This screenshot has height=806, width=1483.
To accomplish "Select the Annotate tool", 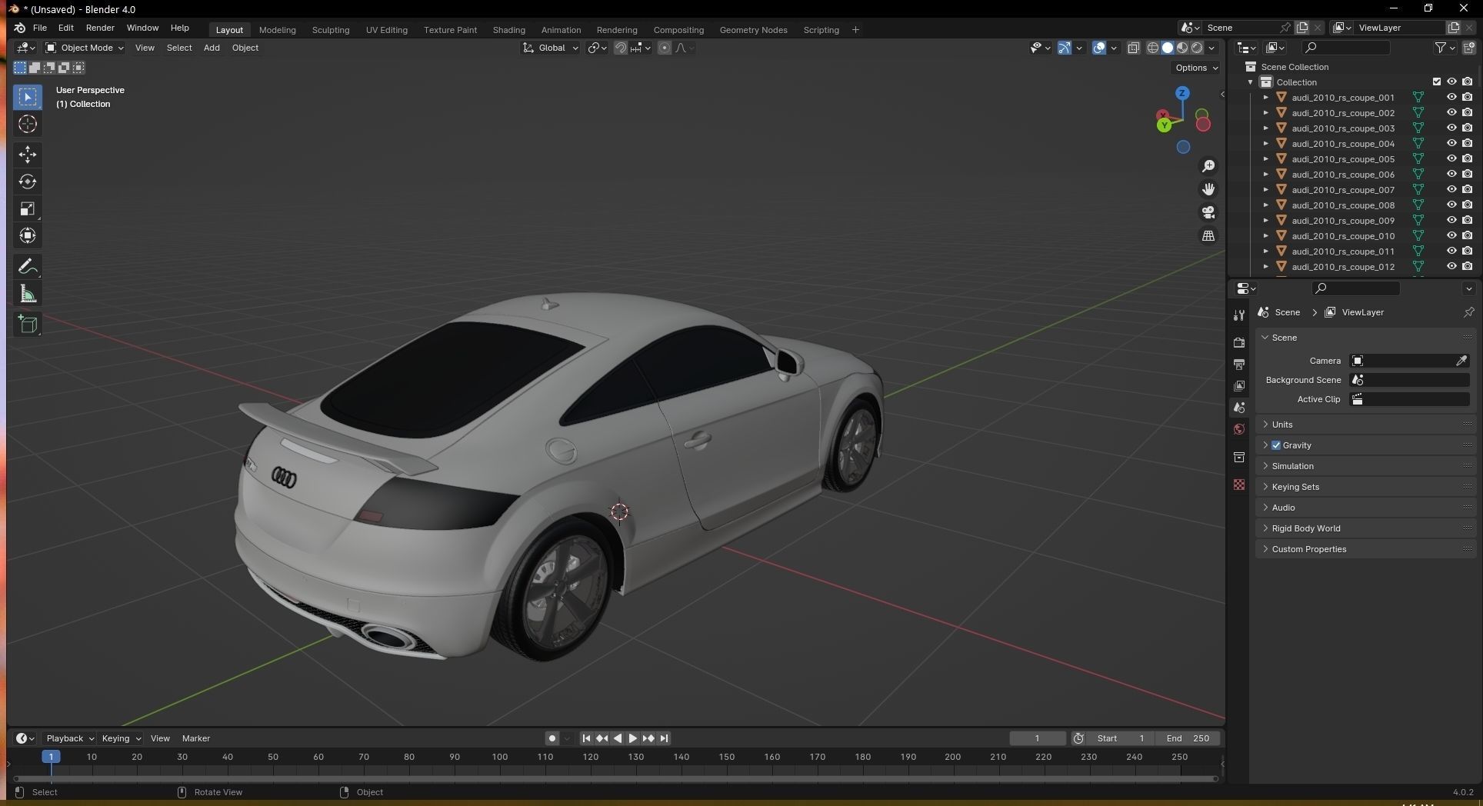I will [x=28, y=267].
